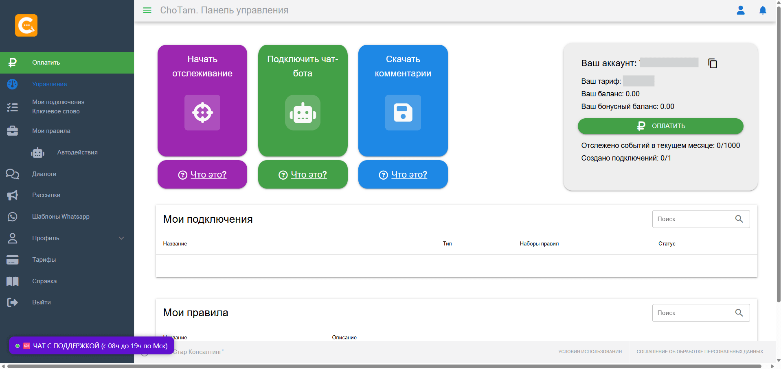Click search magnifier in Мои подключения
781x369 pixels.
pyautogui.click(x=739, y=219)
